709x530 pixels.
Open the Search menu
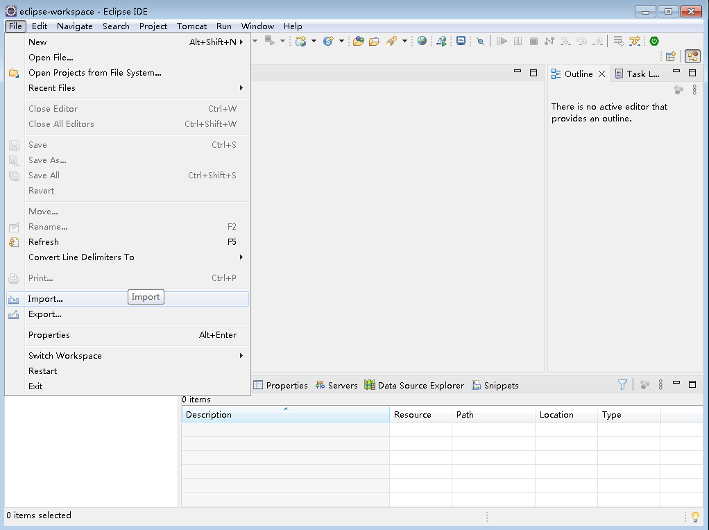point(116,26)
